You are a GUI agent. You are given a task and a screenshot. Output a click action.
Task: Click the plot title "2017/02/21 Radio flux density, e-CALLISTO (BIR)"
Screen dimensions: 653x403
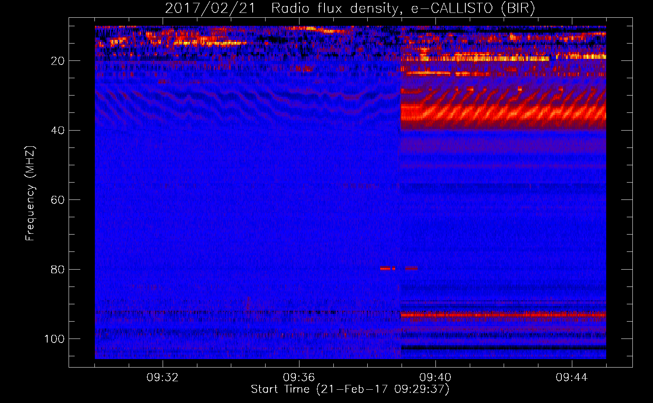pos(350,8)
